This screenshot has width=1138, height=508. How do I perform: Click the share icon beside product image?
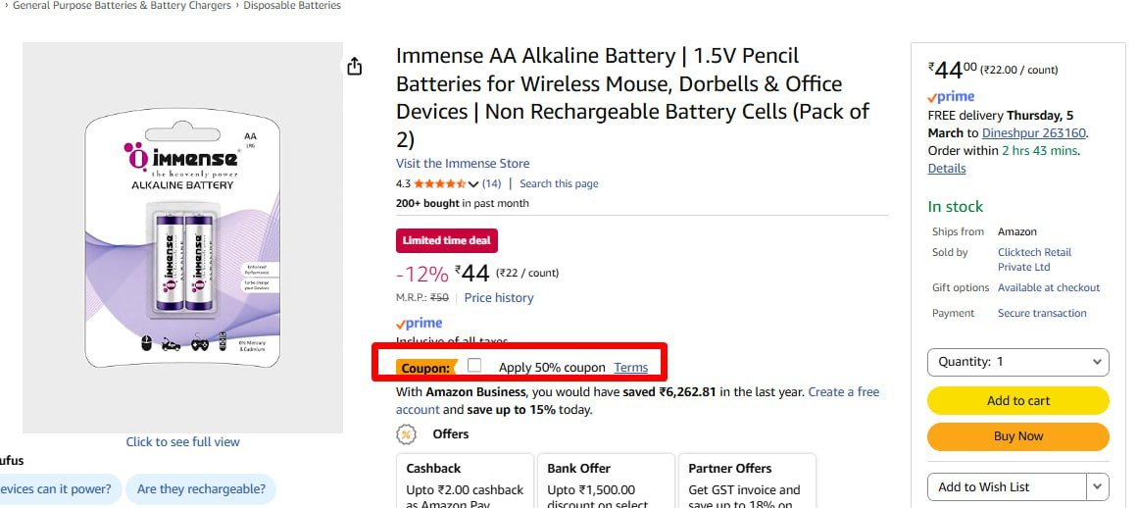[355, 66]
